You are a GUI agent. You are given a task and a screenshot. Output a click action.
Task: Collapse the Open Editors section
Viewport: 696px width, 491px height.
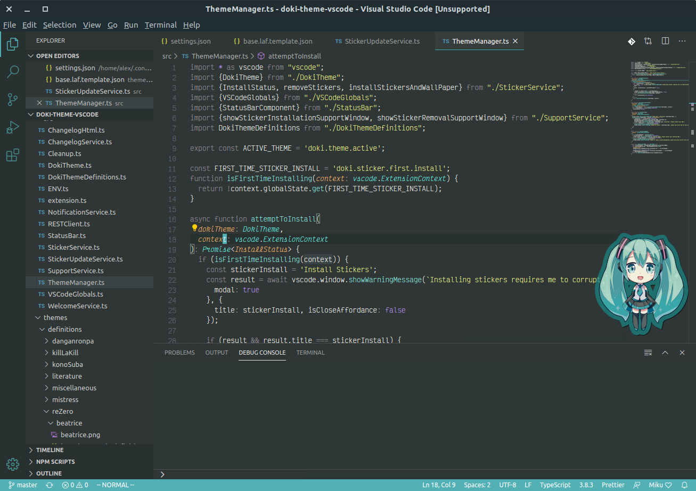click(x=89, y=56)
